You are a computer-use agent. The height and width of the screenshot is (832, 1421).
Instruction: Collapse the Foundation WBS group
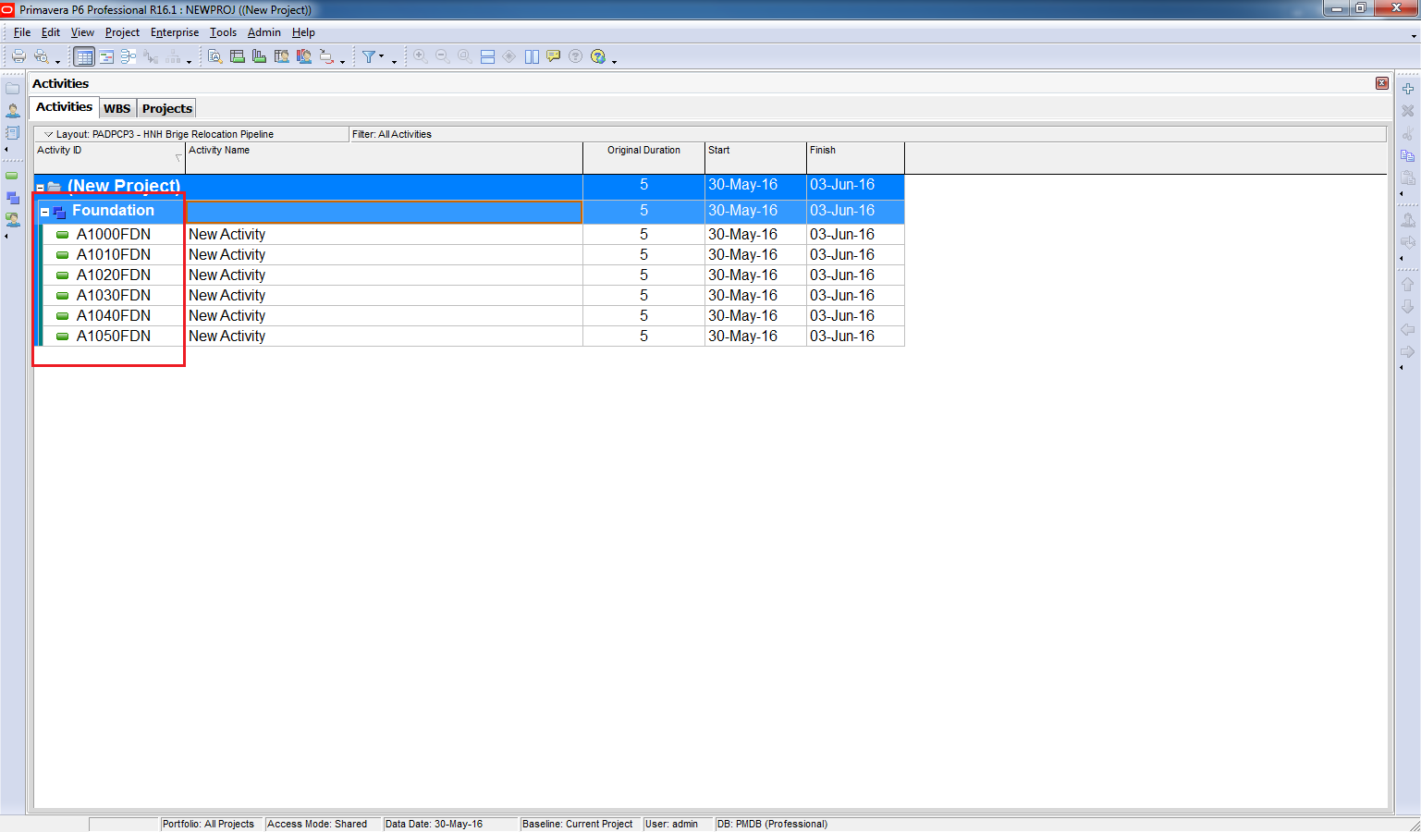(44, 212)
